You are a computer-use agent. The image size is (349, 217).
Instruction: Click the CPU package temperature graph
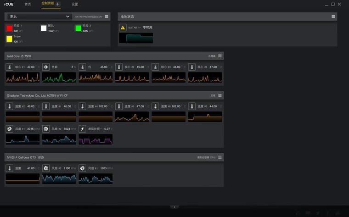click(x=96, y=77)
